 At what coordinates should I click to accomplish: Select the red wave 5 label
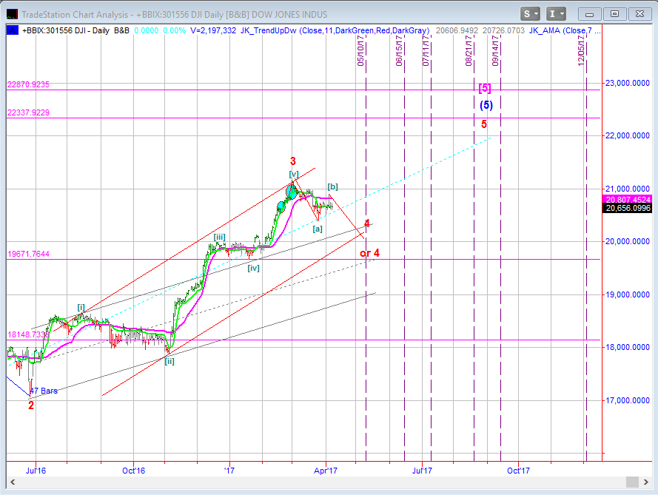pos(484,124)
